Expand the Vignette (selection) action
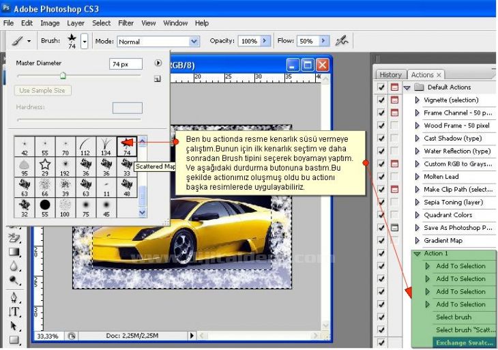This screenshot has width=498, height=350. 417,100
